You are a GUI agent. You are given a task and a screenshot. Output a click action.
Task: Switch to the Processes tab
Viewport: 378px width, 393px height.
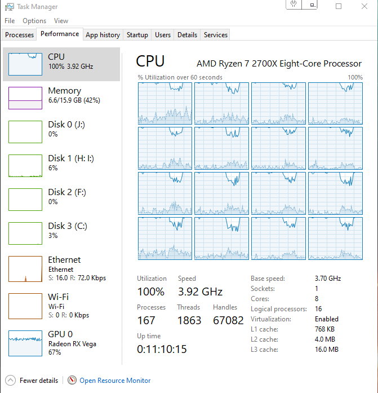coord(19,35)
